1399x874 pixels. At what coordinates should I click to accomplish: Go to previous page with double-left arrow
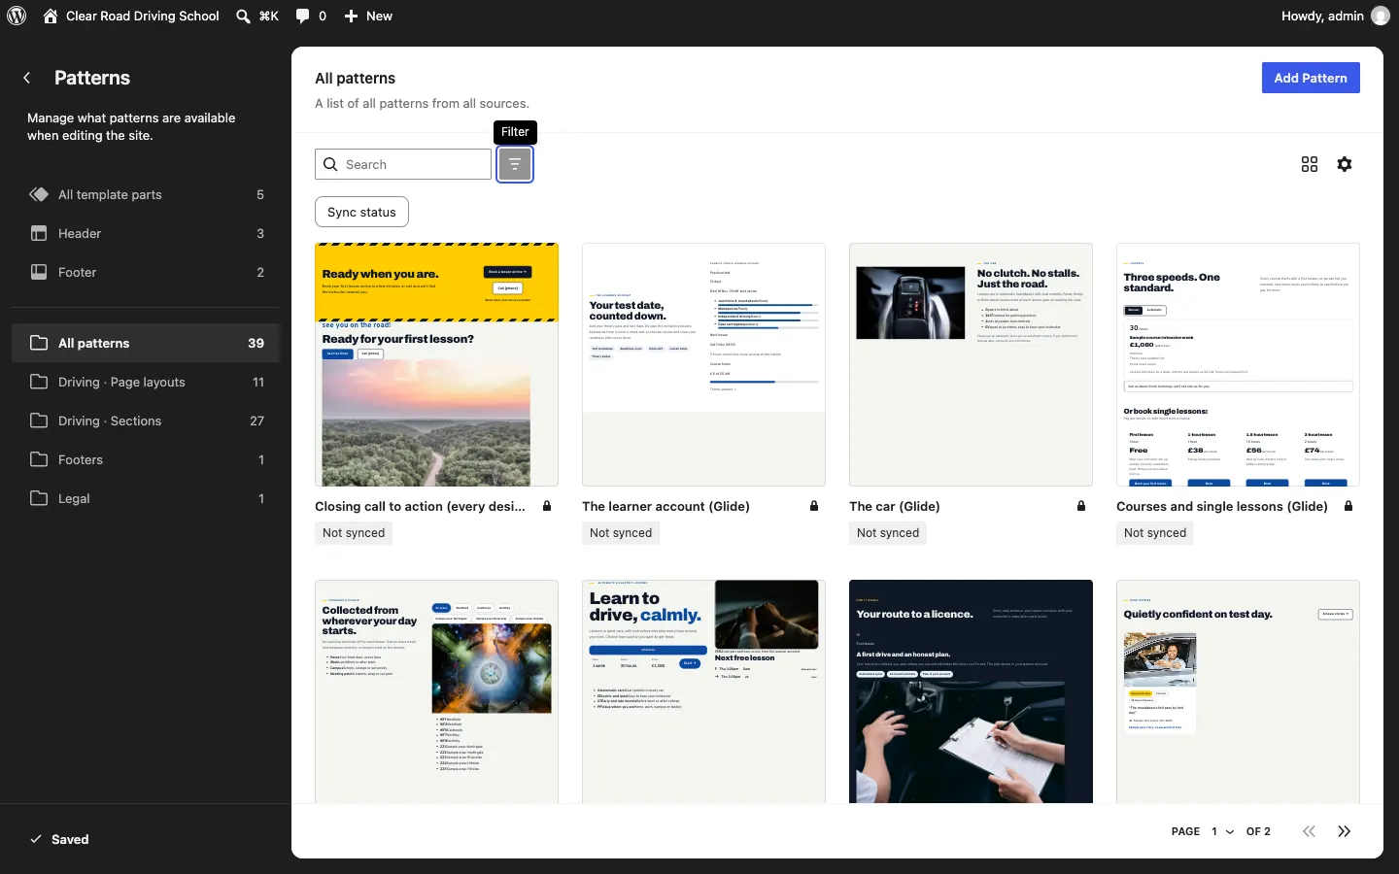(1310, 831)
